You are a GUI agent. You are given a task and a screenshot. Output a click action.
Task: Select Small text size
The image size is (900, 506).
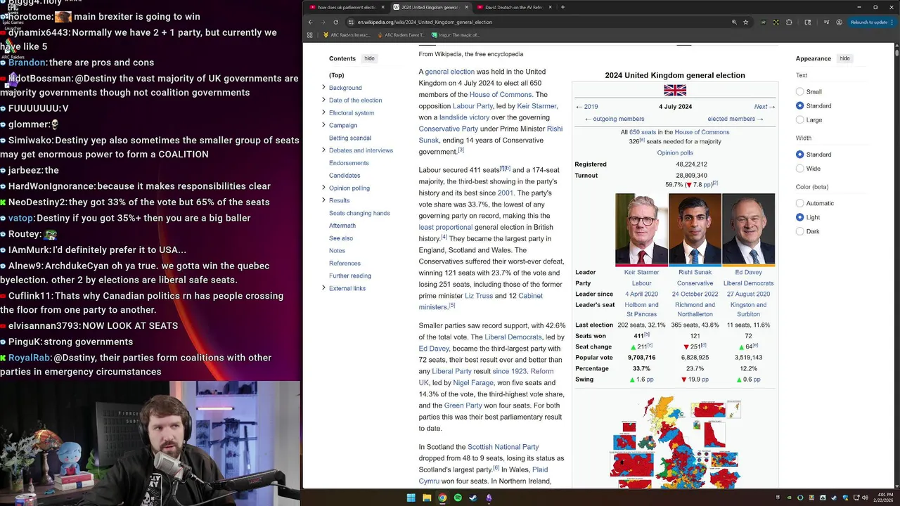click(x=799, y=91)
